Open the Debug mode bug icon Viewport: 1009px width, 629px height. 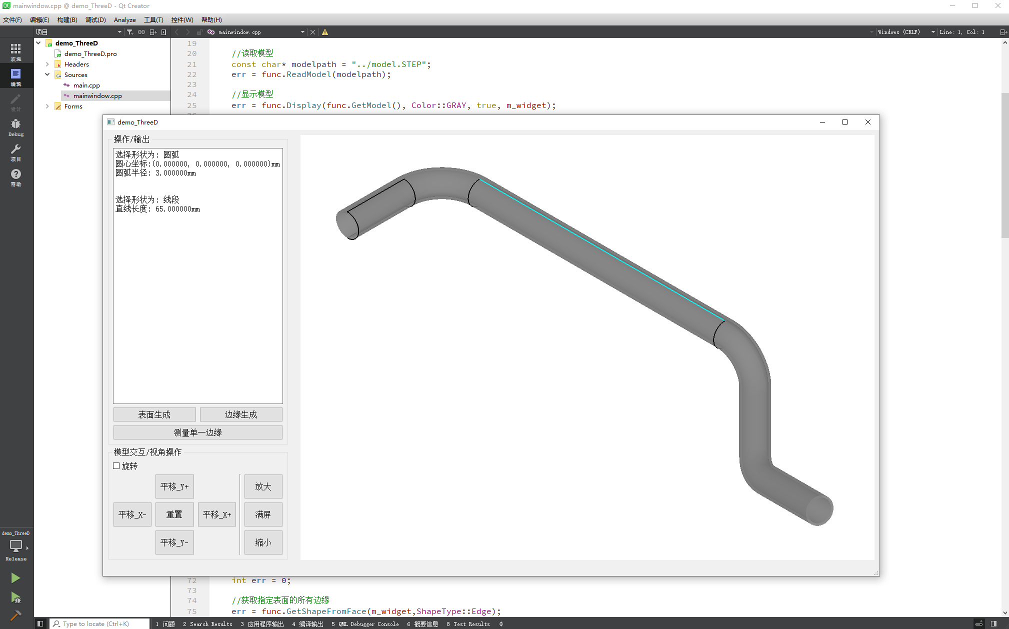16,127
